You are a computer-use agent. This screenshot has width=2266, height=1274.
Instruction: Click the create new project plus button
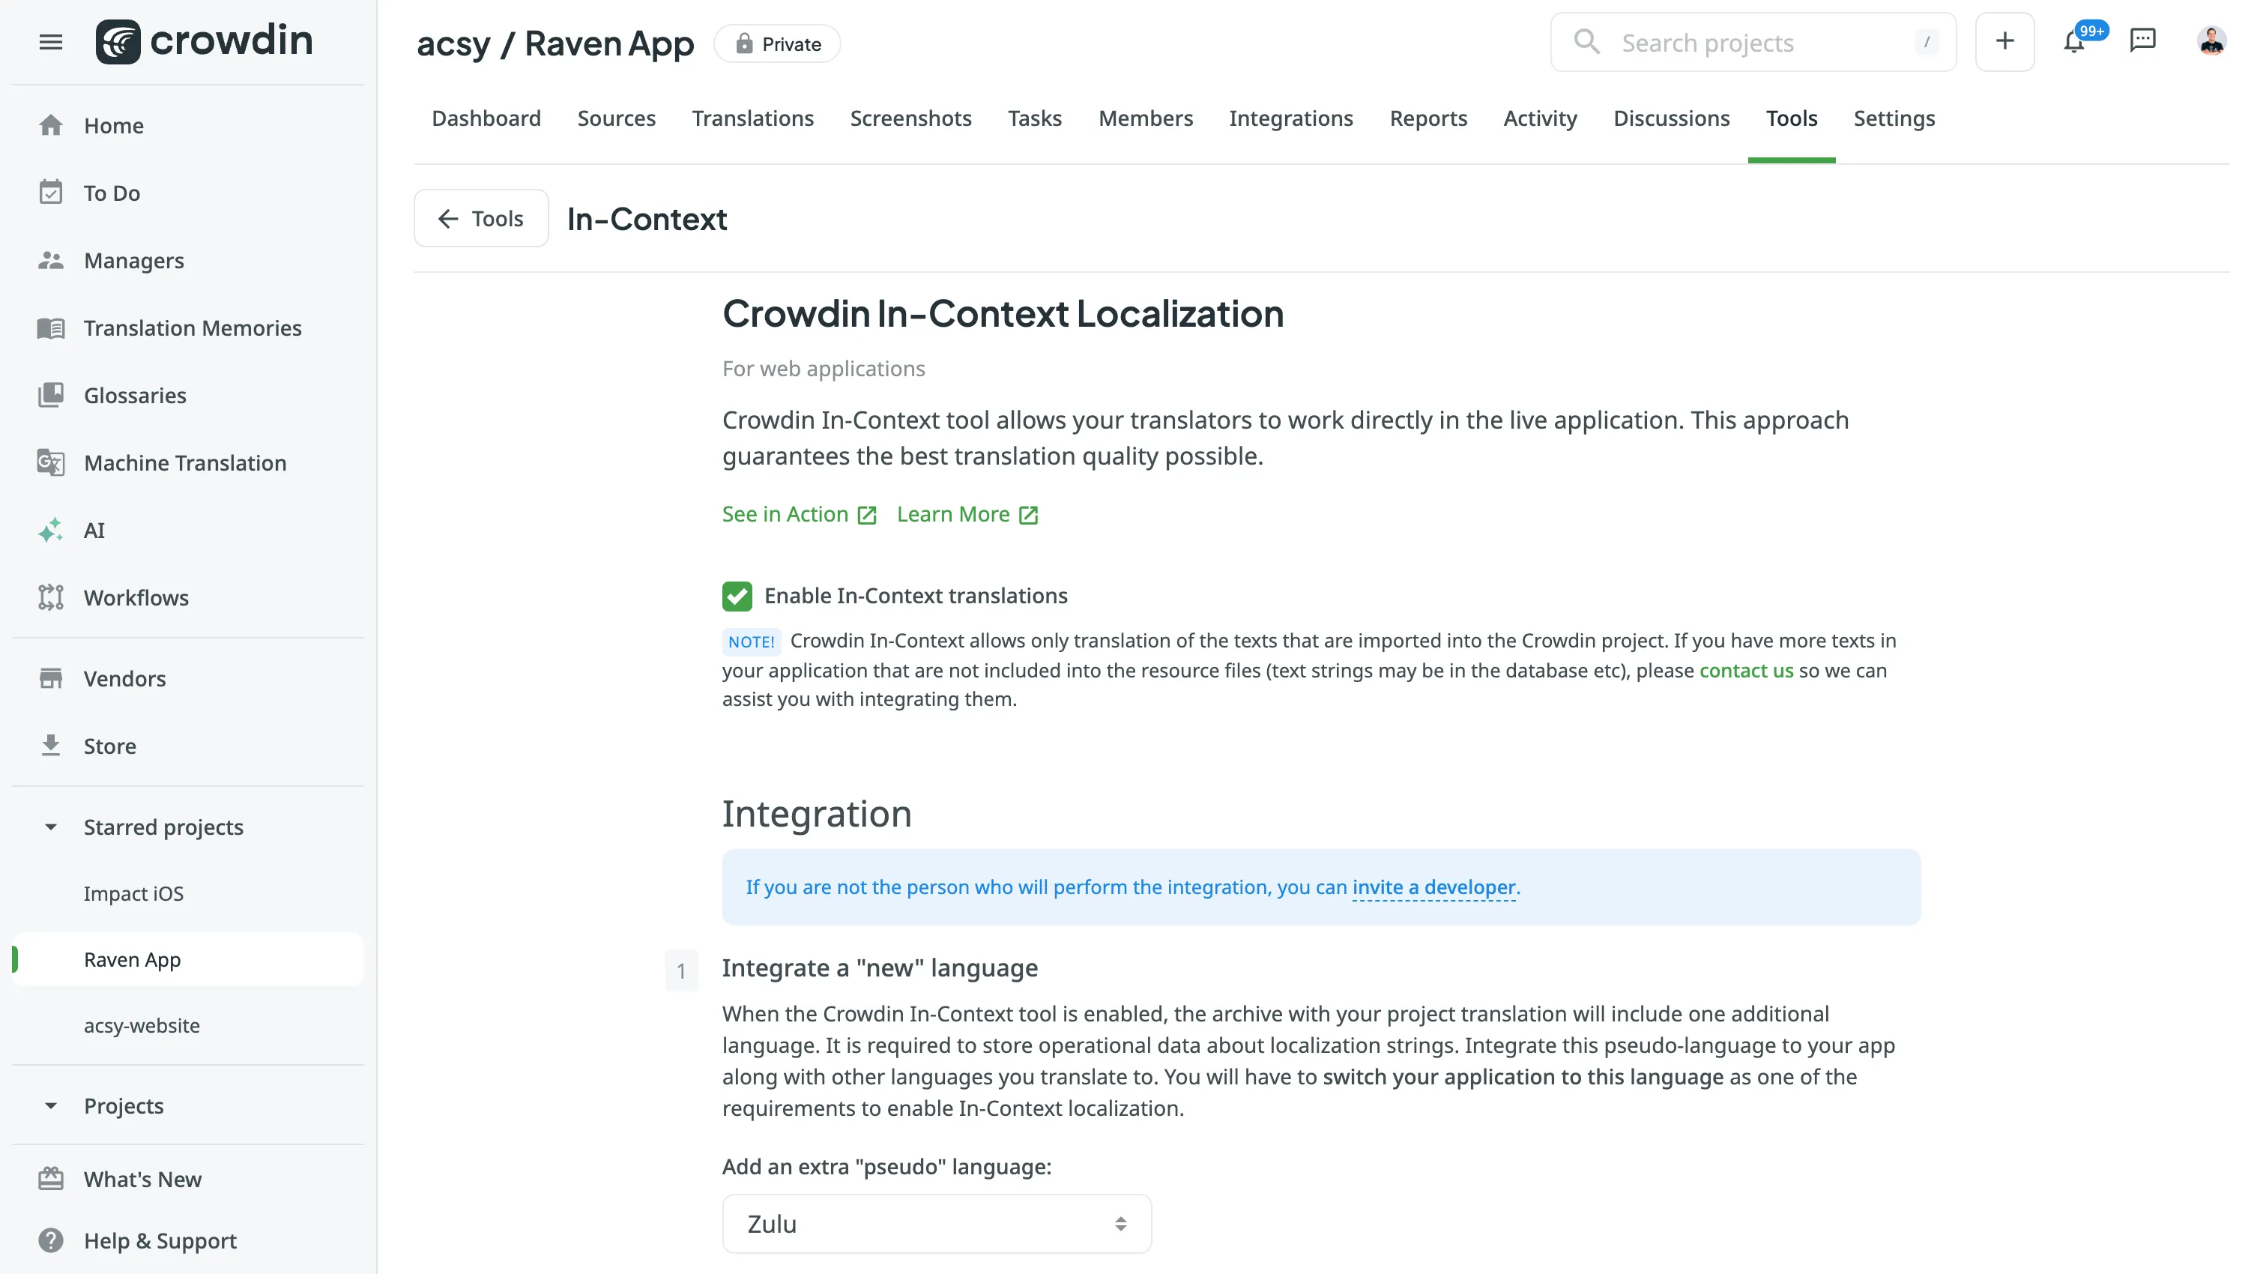2004,41
